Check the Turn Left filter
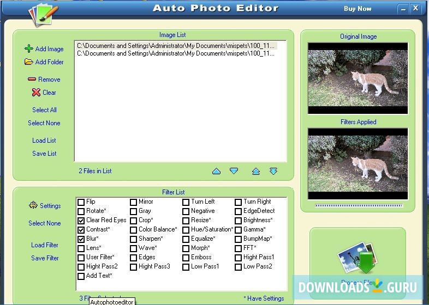This screenshot has height=305, width=429. tap(186, 202)
